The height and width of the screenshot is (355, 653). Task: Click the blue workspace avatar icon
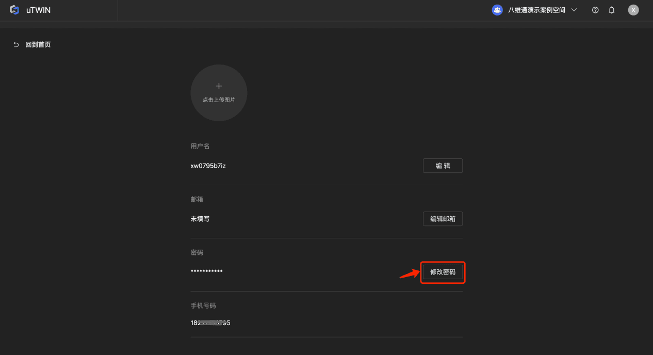click(497, 10)
